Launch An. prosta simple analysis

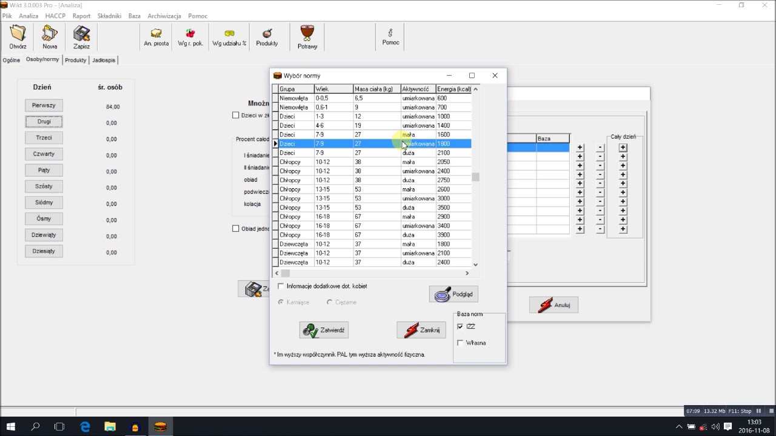click(156, 37)
